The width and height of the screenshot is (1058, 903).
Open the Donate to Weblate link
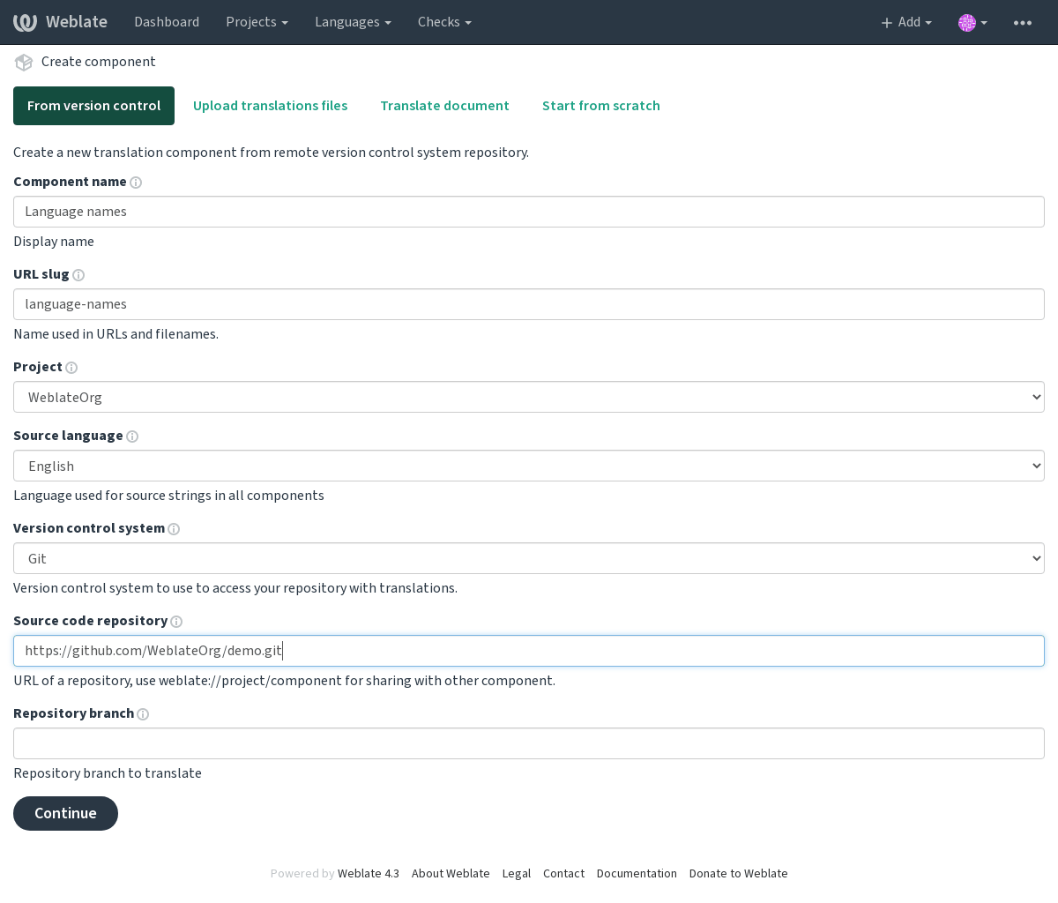(738, 874)
